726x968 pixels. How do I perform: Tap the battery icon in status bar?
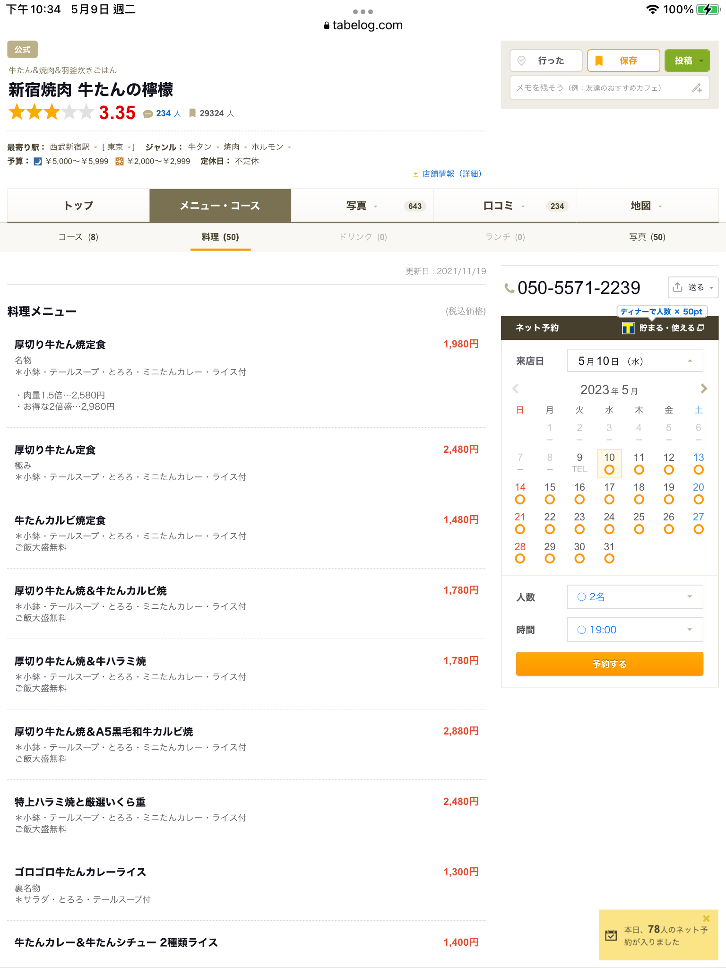[708, 9]
